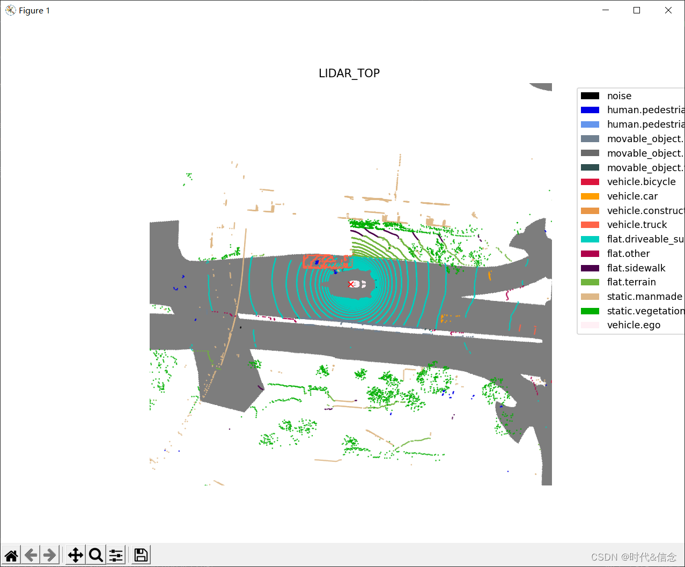Click the cyan flat.driveable_su legend swatch

point(590,239)
